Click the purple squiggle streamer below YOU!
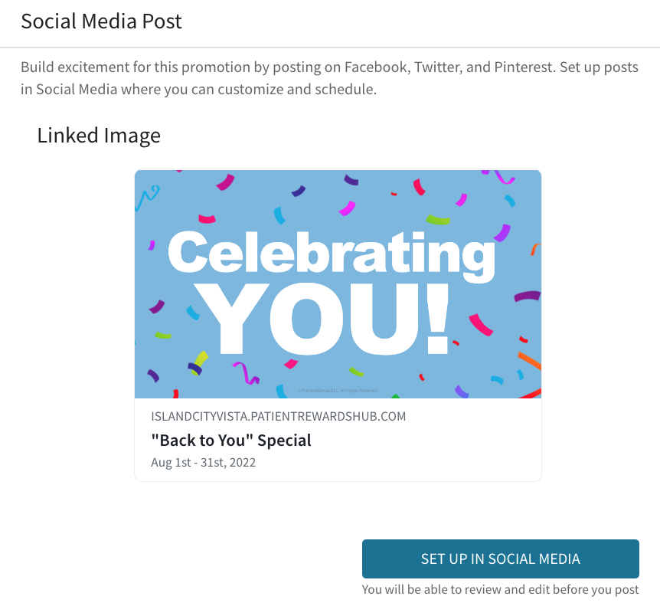660x616 pixels. coord(247,373)
